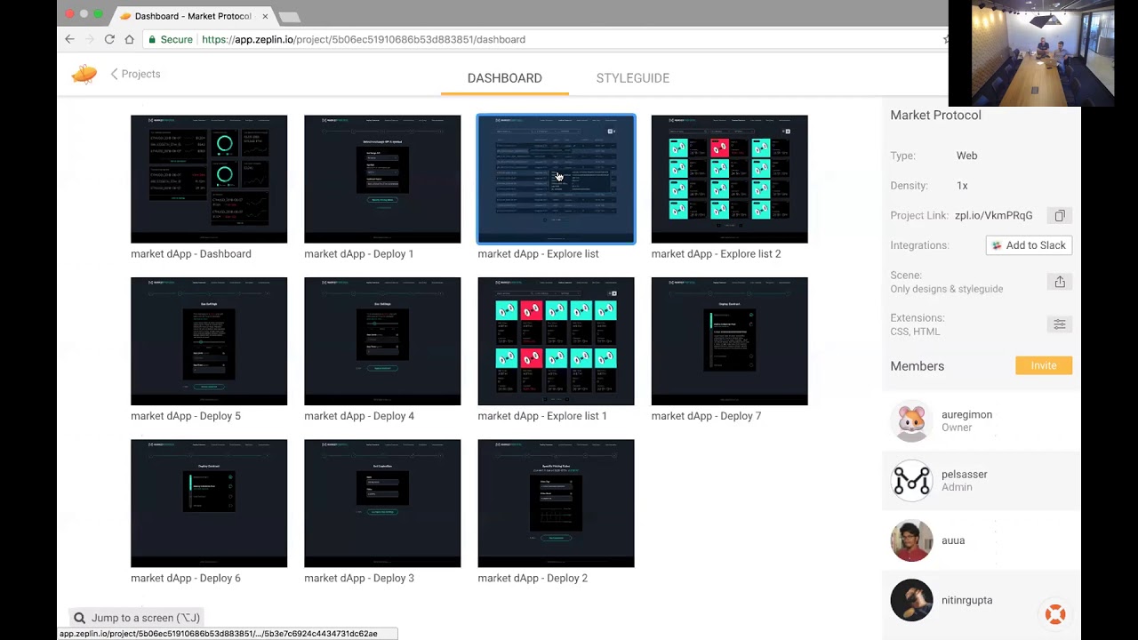This screenshot has width=1138, height=640.
Task: Select member nitinrgupta avatar
Action: (x=911, y=600)
